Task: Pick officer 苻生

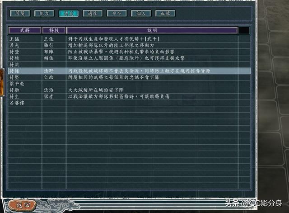Action: pos(14,96)
